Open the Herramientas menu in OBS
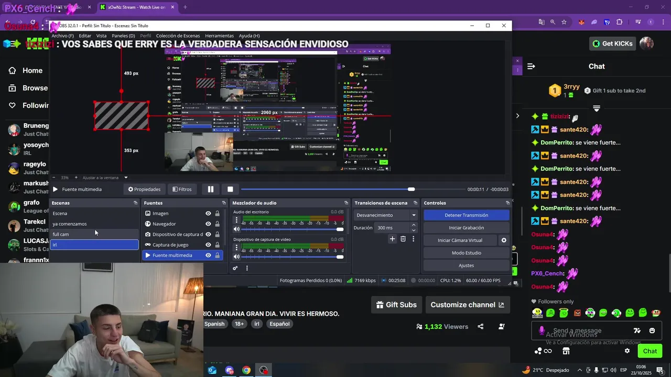The image size is (671, 377). tap(220, 36)
